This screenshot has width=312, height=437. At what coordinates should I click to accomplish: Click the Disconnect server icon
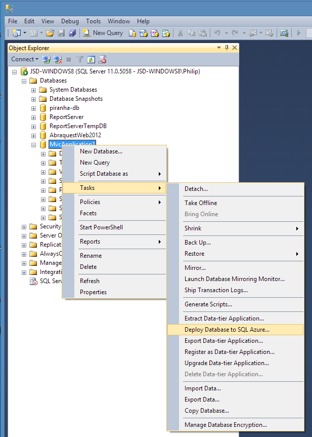coord(58,59)
